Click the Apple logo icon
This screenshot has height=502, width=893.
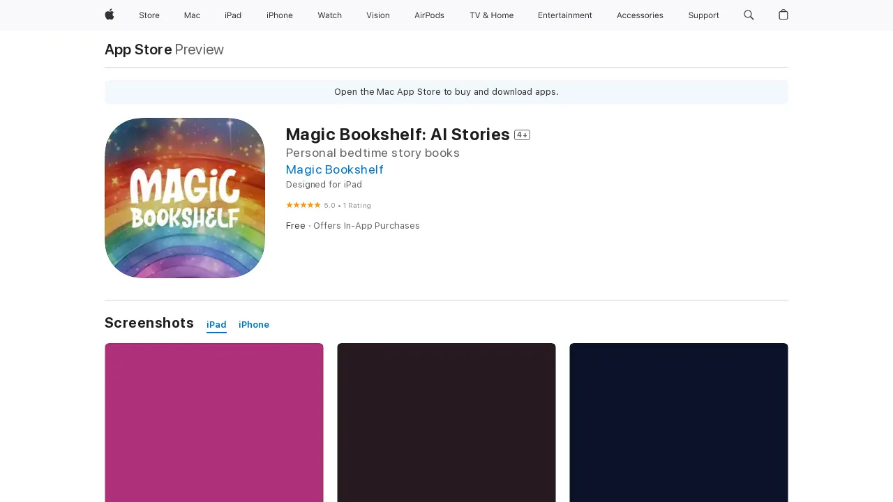pyautogui.click(x=110, y=15)
